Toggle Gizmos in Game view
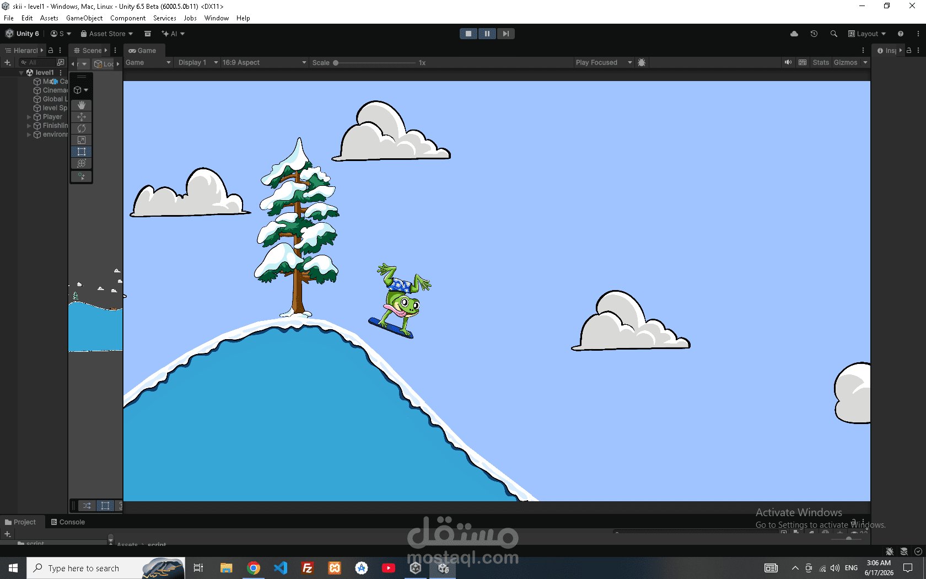The width and height of the screenshot is (926, 579). [846, 62]
